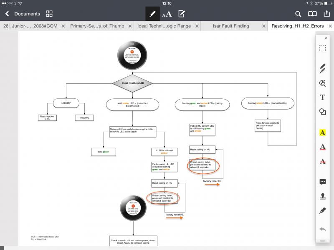Select the stamp tool
The width and height of the screenshot is (334, 250).
pyautogui.click(x=322, y=196)
